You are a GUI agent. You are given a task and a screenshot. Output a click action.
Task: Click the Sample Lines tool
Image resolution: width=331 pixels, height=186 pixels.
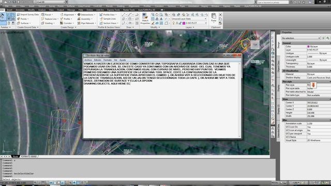108,19
